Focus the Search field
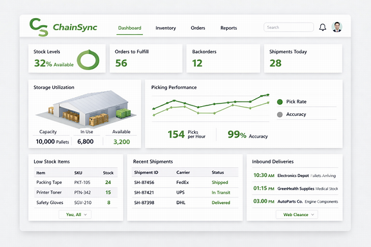This screenshot has height=247, width=371. coord(289,28)
